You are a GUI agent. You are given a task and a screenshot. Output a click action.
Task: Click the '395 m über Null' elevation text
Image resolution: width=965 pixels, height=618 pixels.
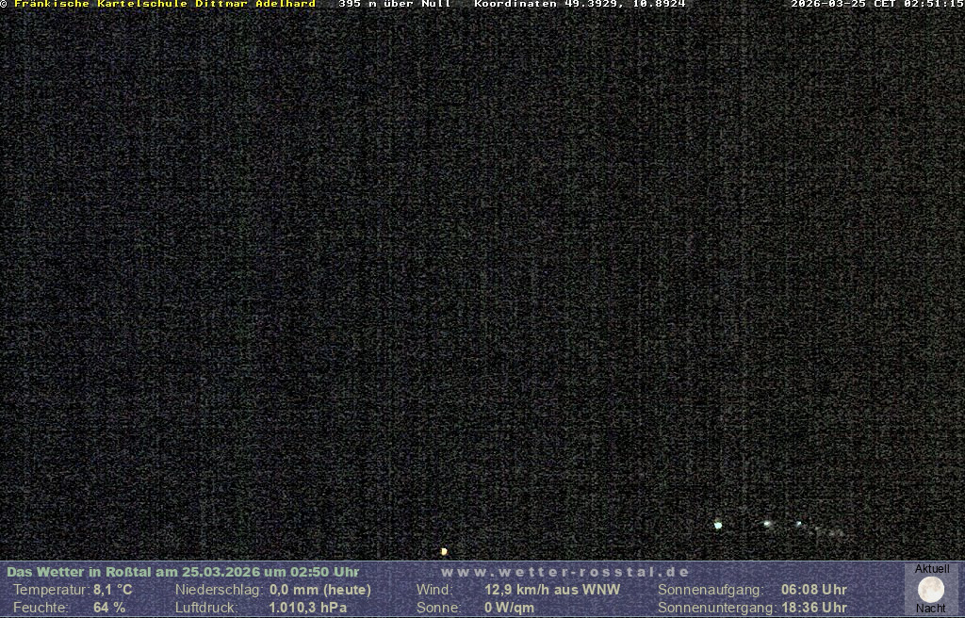(x=394, y=5)
